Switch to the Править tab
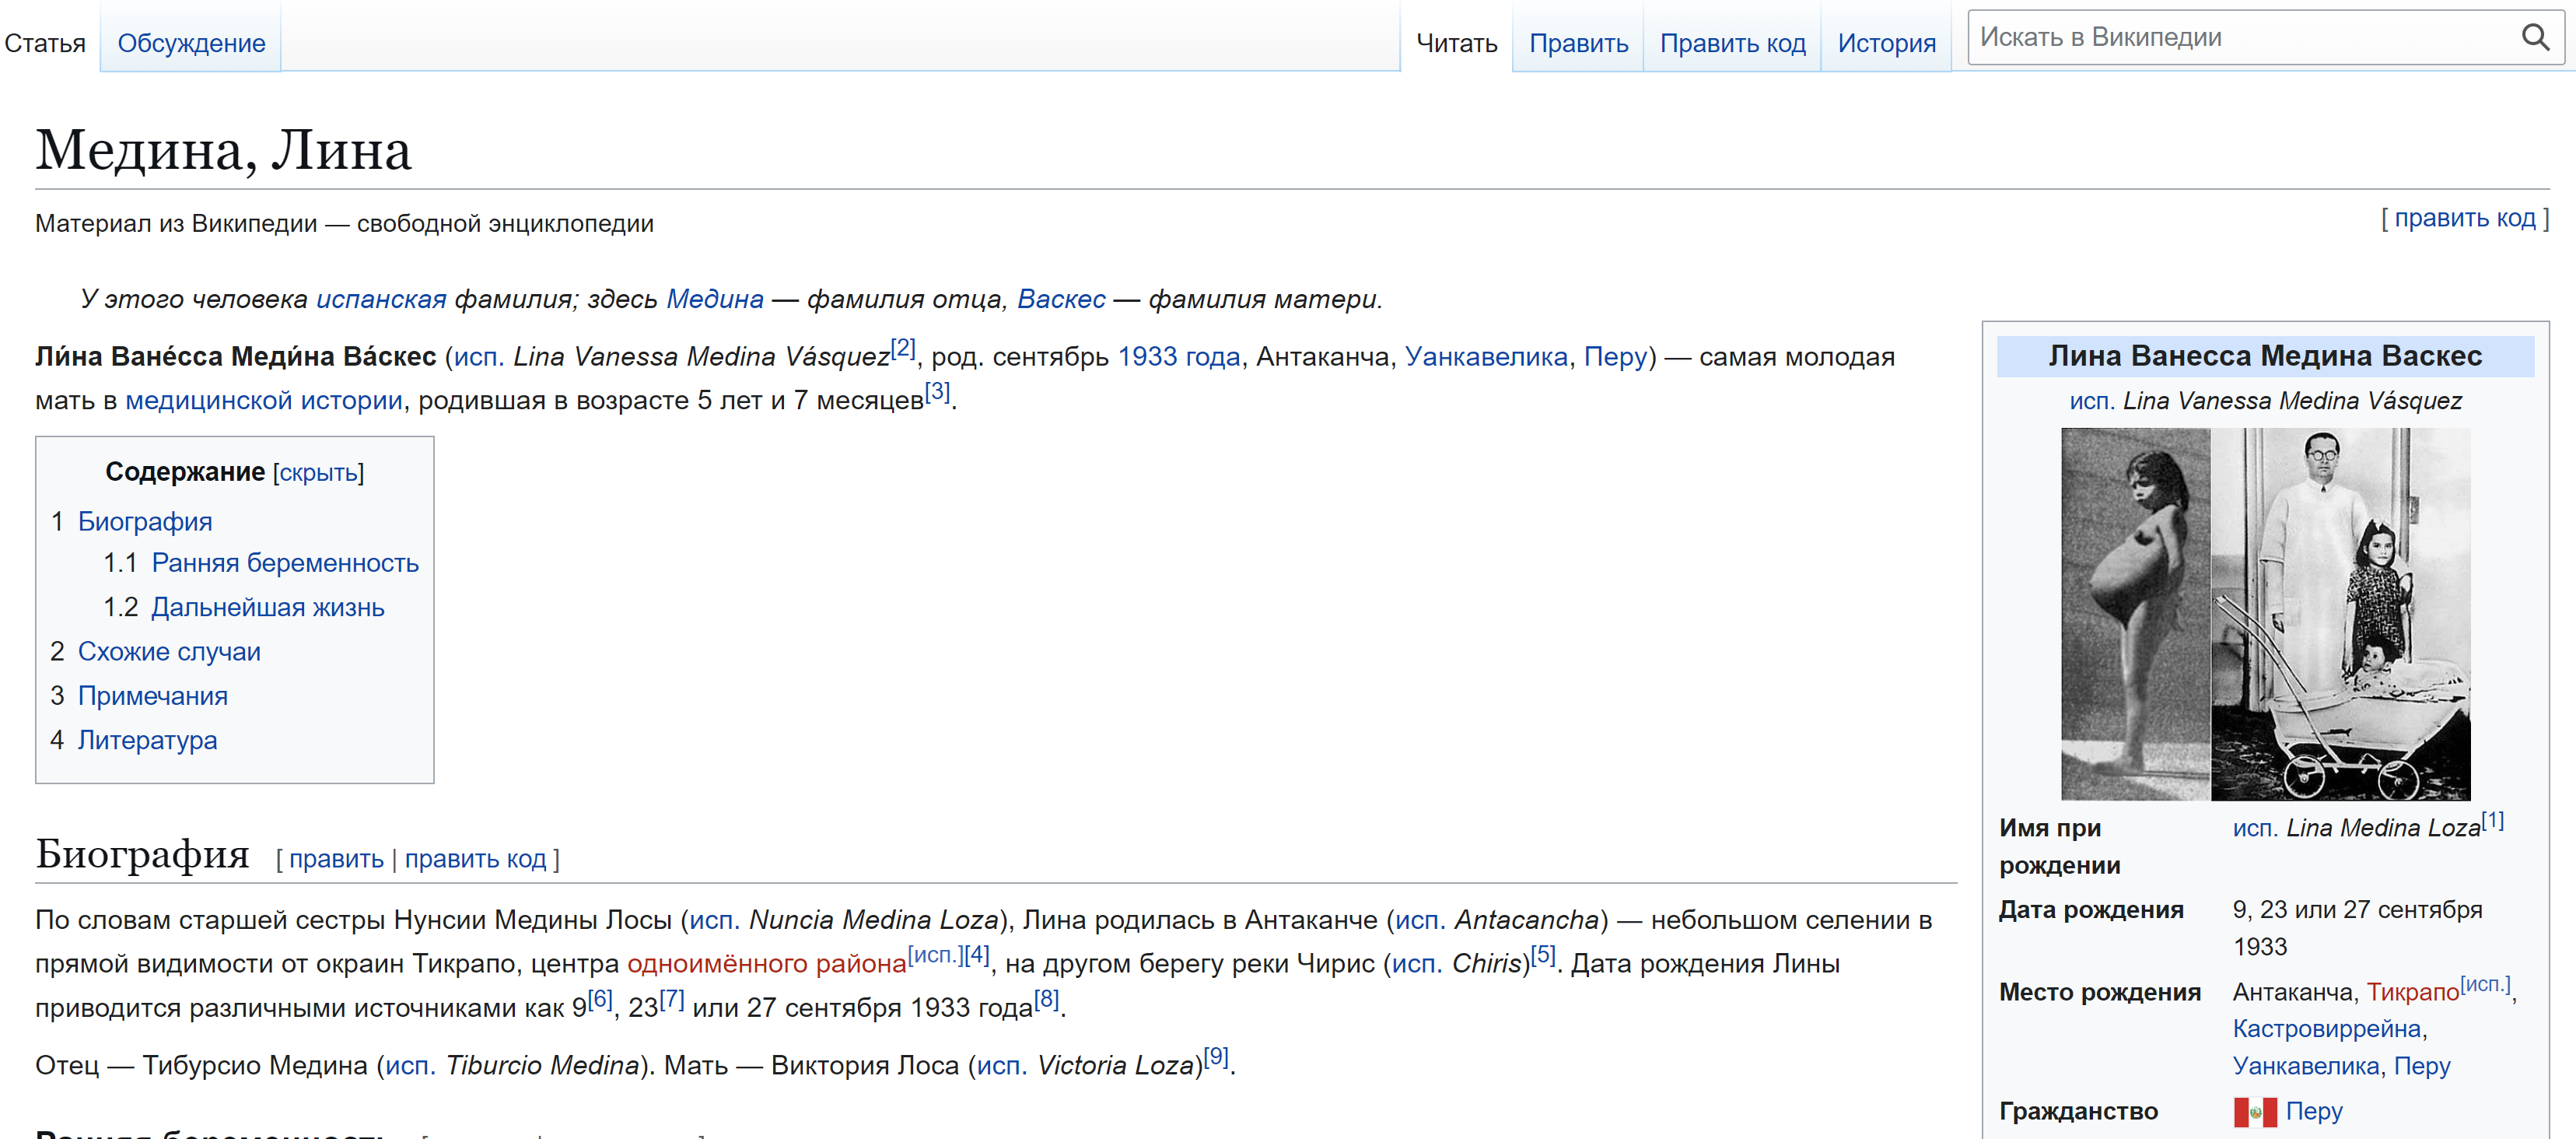 pyautogui.click(x=1578, y=43)
